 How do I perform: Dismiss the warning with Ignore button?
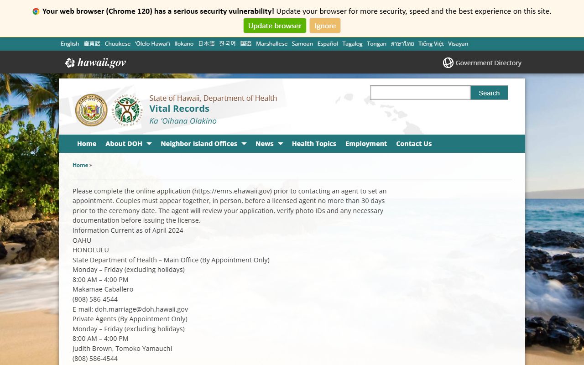click(325, 26)
